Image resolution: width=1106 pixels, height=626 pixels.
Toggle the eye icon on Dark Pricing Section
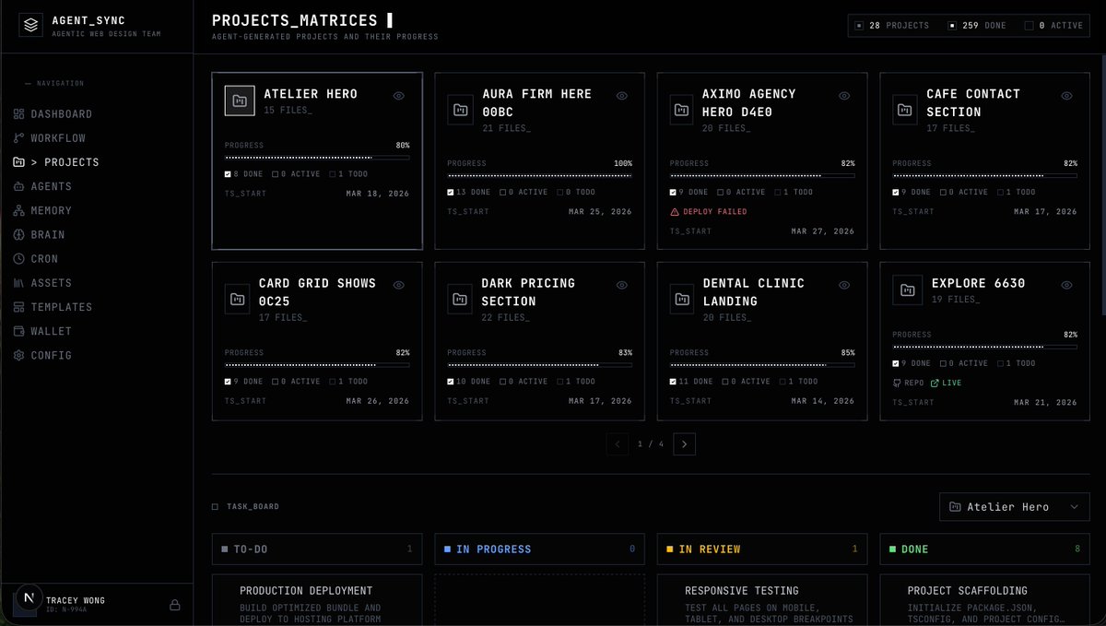coord(622,285)
